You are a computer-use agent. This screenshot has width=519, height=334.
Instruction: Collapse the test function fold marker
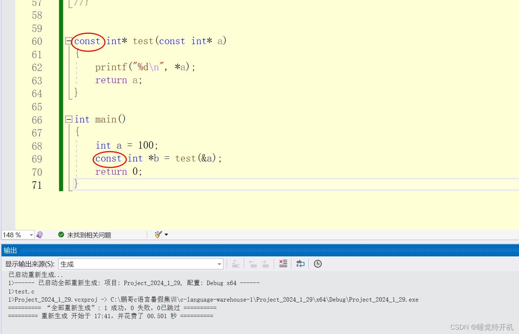pyautogui.click(x=68, y=41)
